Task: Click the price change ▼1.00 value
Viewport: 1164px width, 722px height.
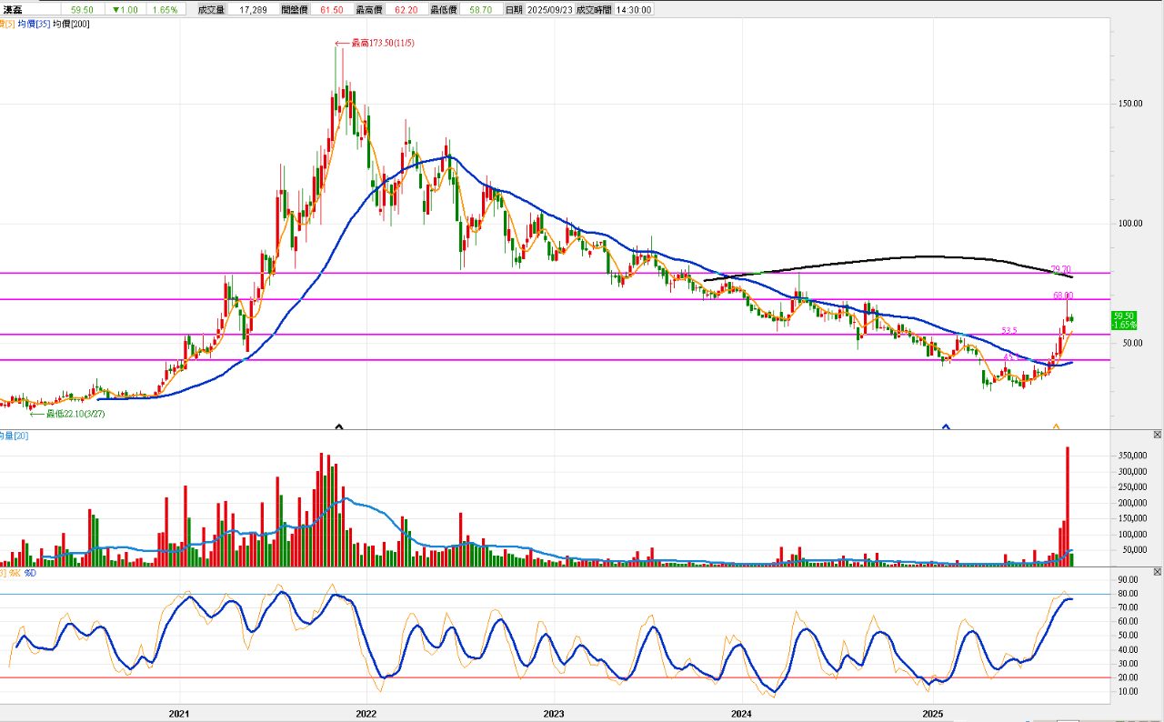Action: tap(125, 9)
